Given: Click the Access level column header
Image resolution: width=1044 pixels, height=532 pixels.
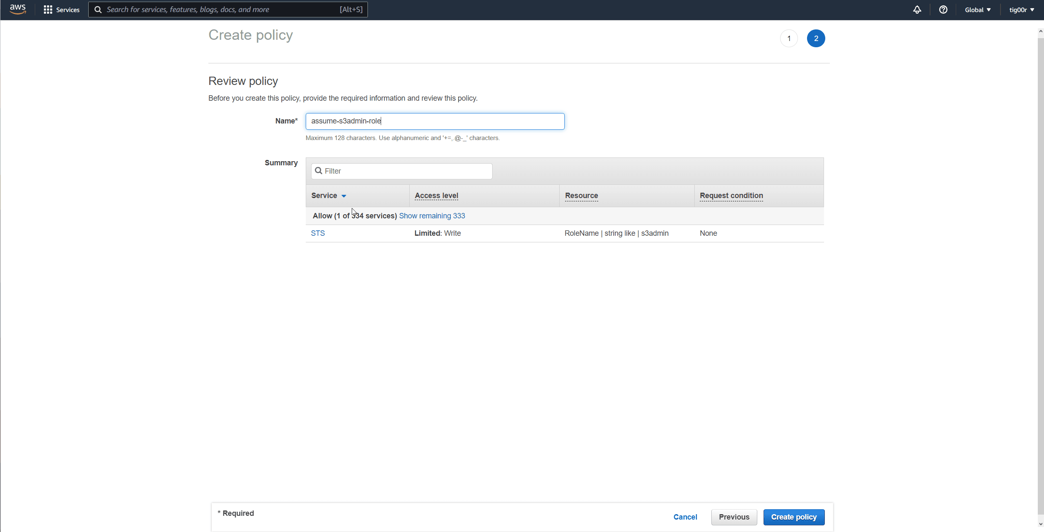Looking at the screenshot, I should [x=436, y=196].
